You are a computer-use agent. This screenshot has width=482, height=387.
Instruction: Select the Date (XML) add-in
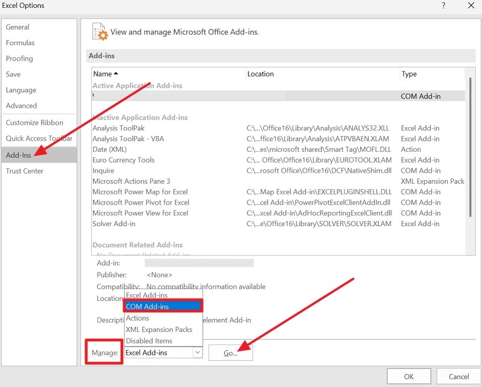(278, 149)
